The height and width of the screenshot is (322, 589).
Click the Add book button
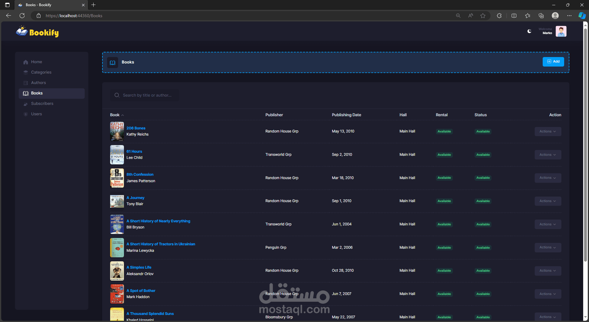click(x=553, y=62)
